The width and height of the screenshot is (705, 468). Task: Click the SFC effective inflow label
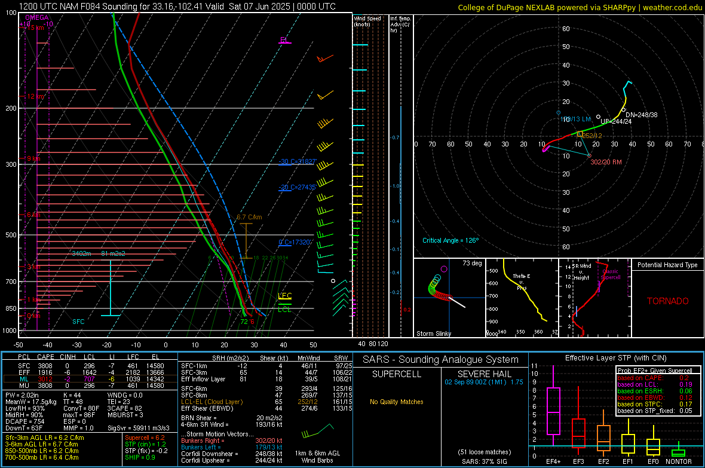[78, 322]
